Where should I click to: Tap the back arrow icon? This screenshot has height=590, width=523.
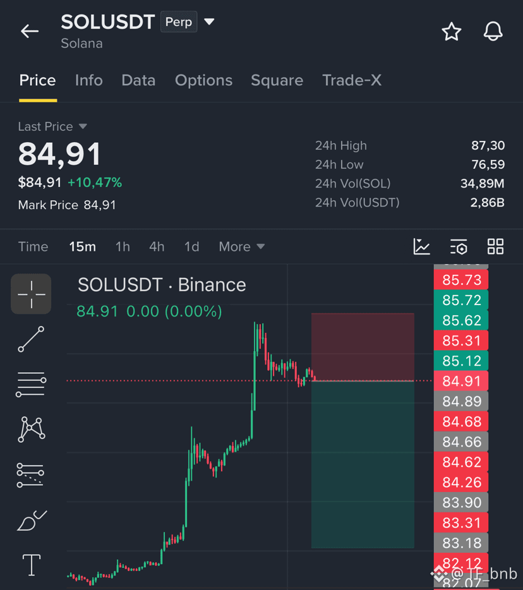(30, 31)
